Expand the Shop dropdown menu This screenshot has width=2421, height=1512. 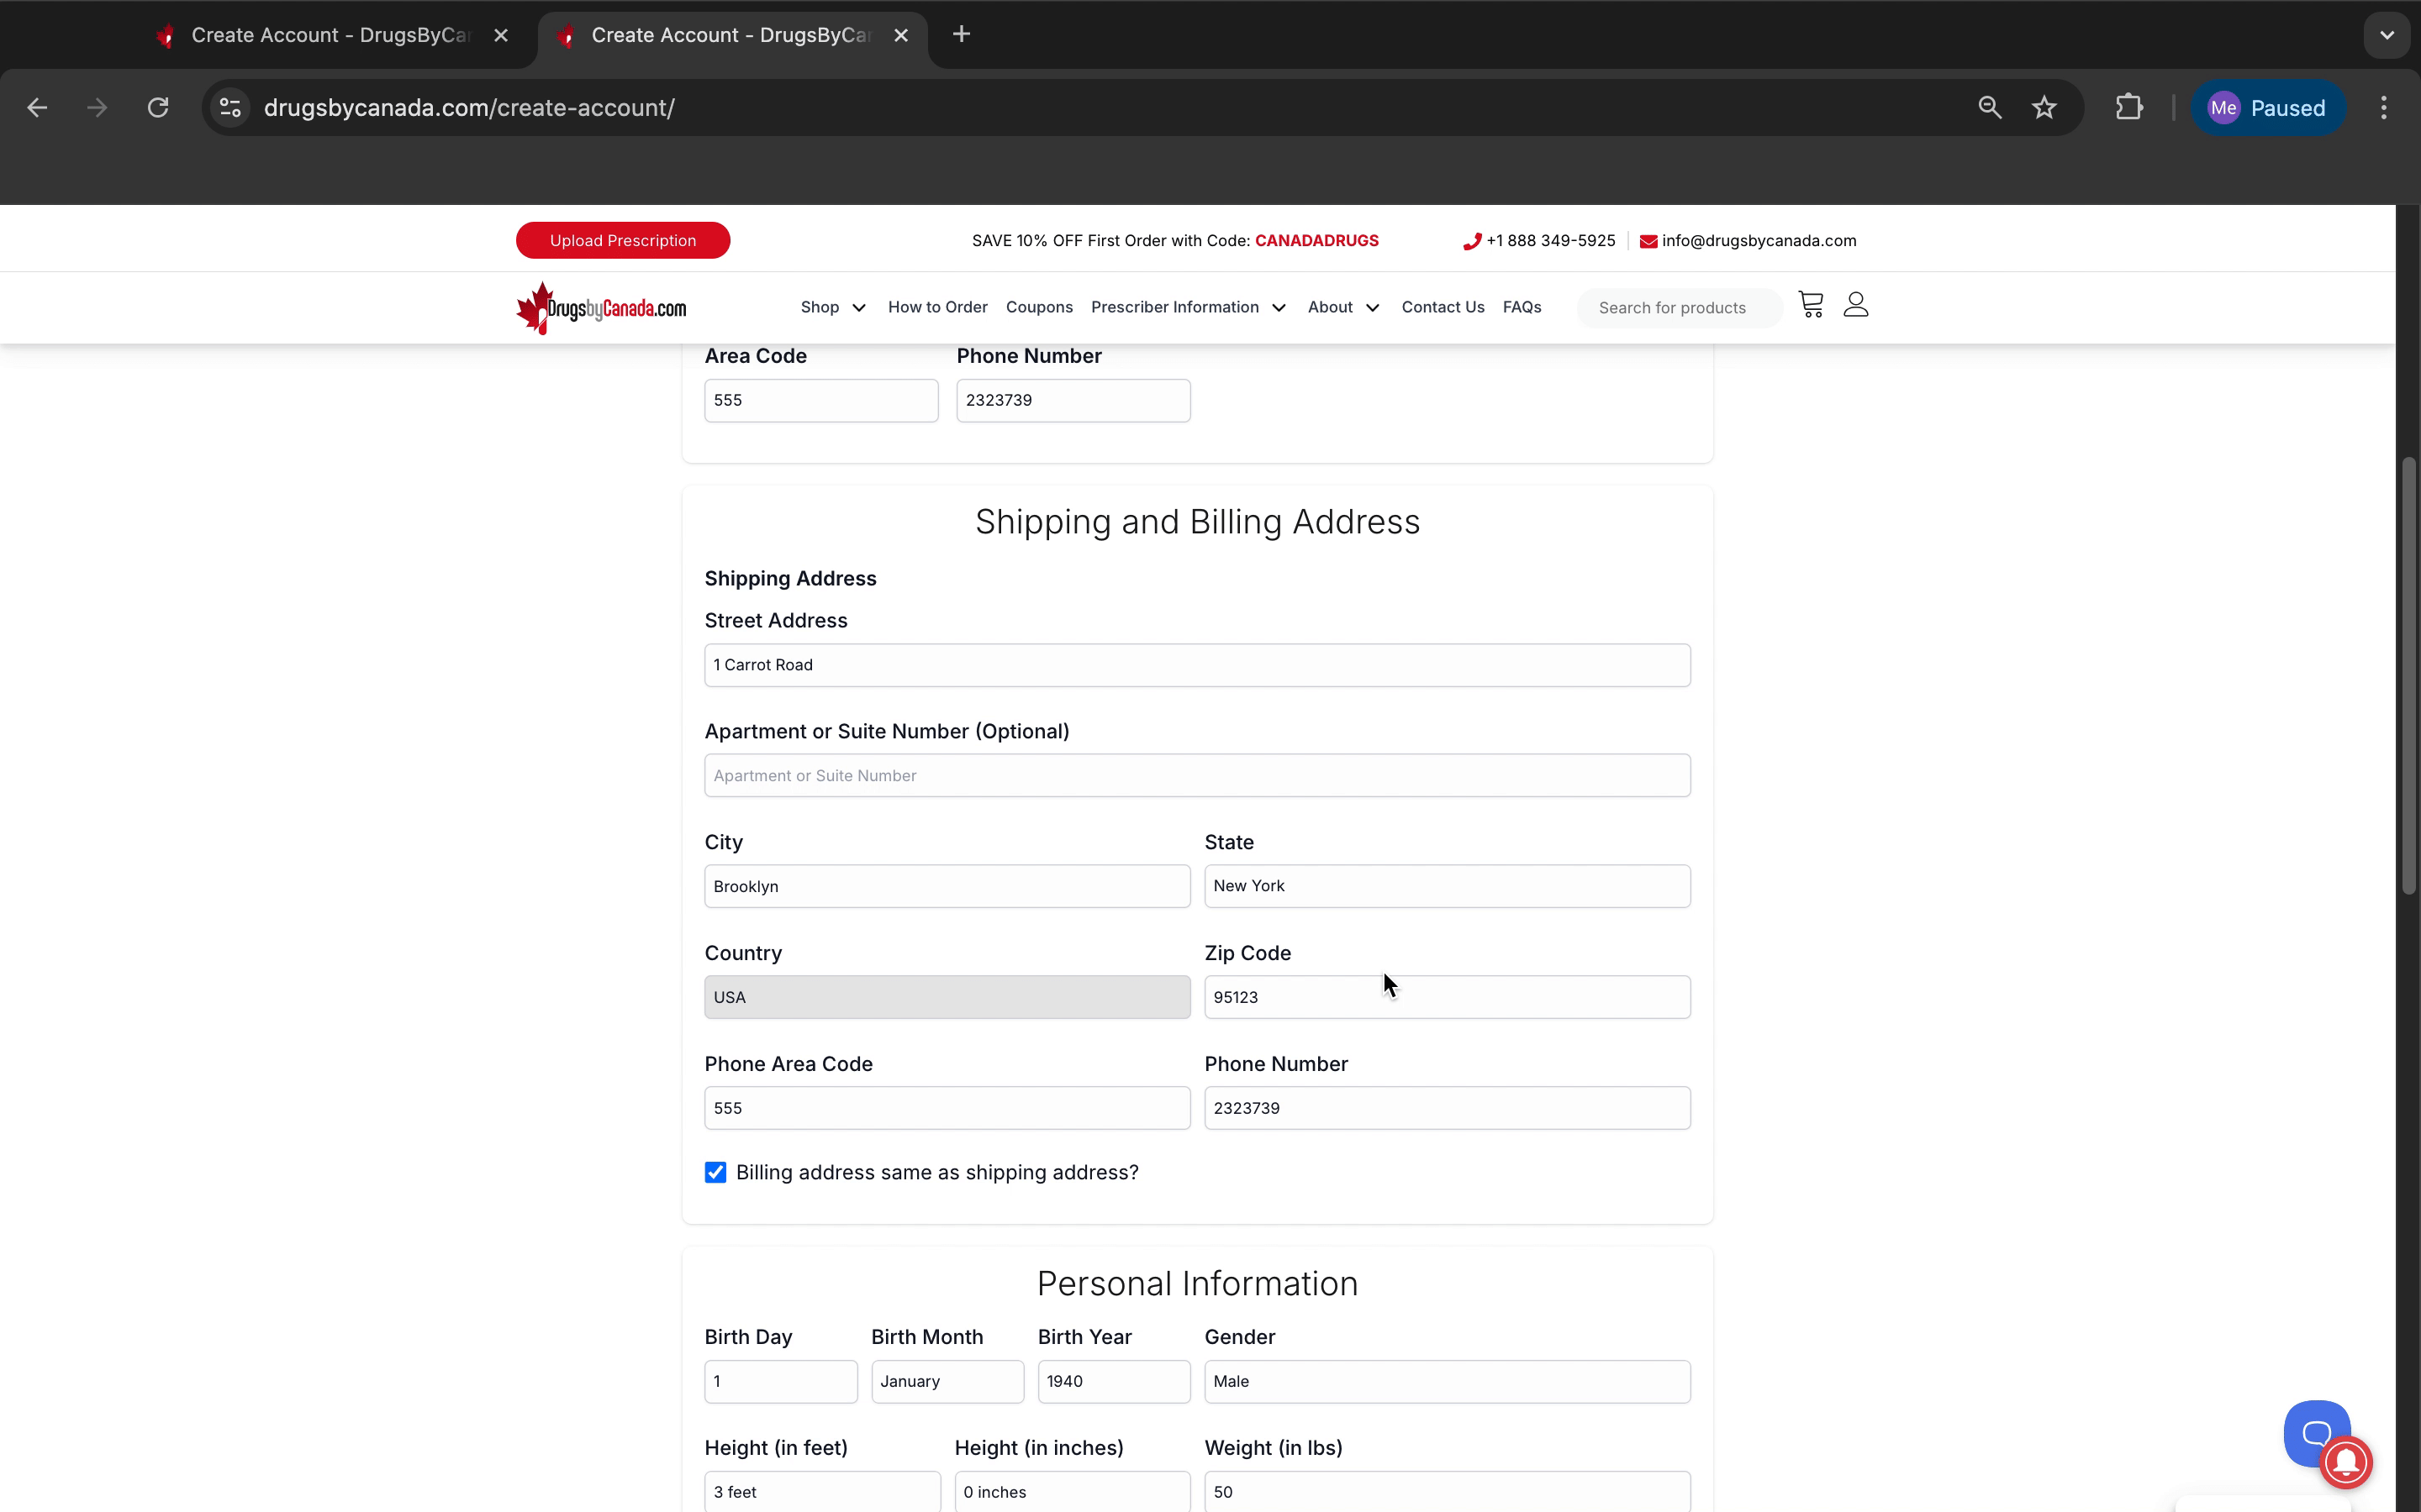tap(832, 307)
